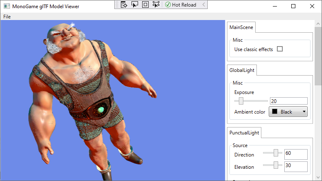
Task: Toggle Display Layout Adorners icon
Action: click(x=145, y=4)
